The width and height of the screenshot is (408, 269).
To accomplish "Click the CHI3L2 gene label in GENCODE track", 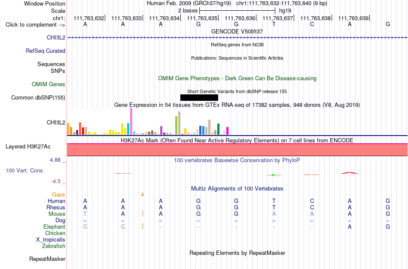I will pos(56,37).
